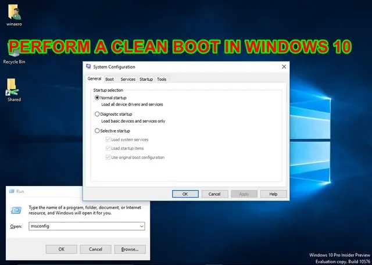Switch to the Tools tab
The width and height of the screenshot is (372, 265).
[162, 79]
